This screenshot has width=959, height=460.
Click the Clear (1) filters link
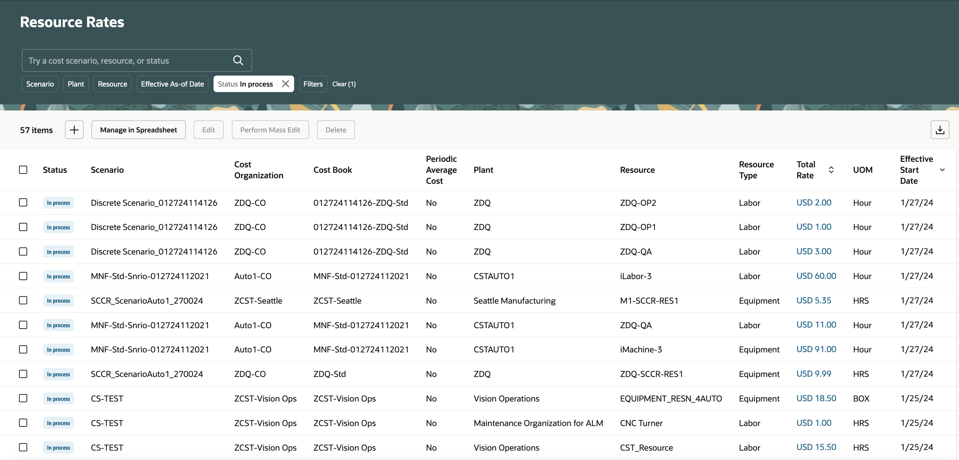tap(344, 84)
